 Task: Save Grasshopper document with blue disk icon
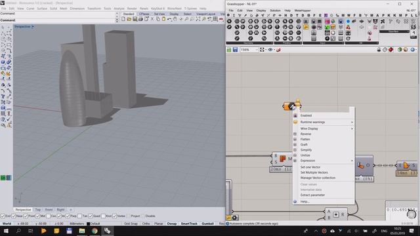click(x=235, y=50)
